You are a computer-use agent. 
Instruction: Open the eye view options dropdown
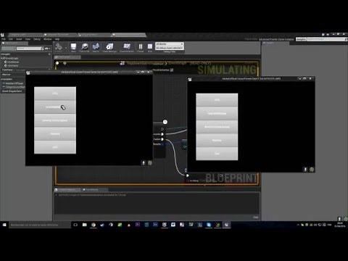point(48,49)
